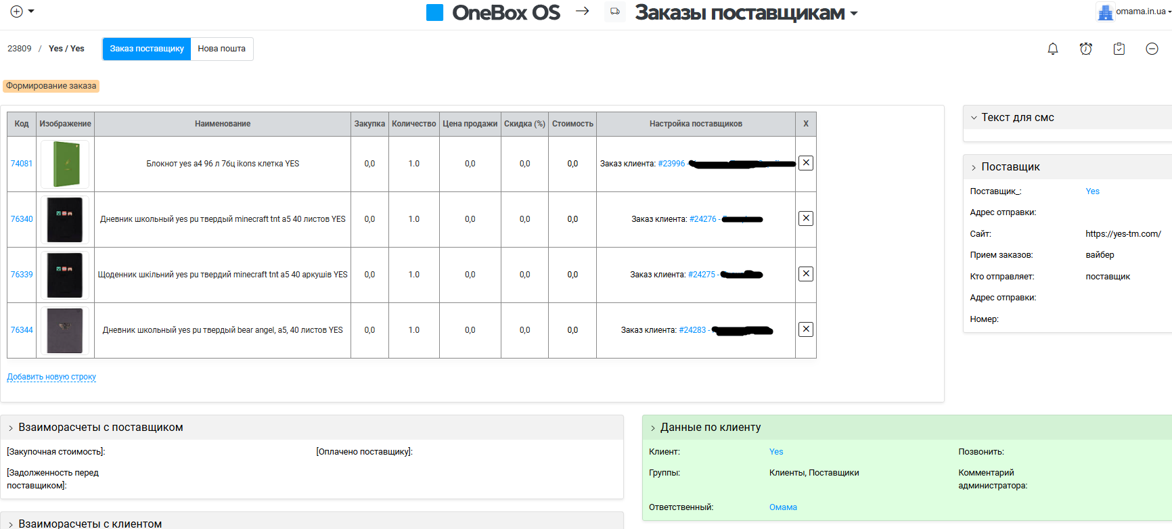Open green notebook thumbnail for 74081
The height and width of the screenshot is (529, 1172).
65,164
